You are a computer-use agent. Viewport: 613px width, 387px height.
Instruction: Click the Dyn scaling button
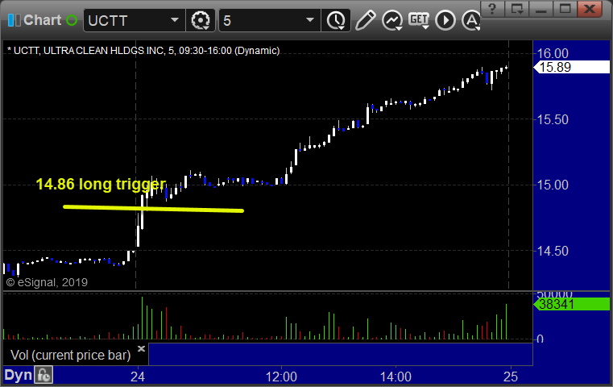click(x=18, y=375)
